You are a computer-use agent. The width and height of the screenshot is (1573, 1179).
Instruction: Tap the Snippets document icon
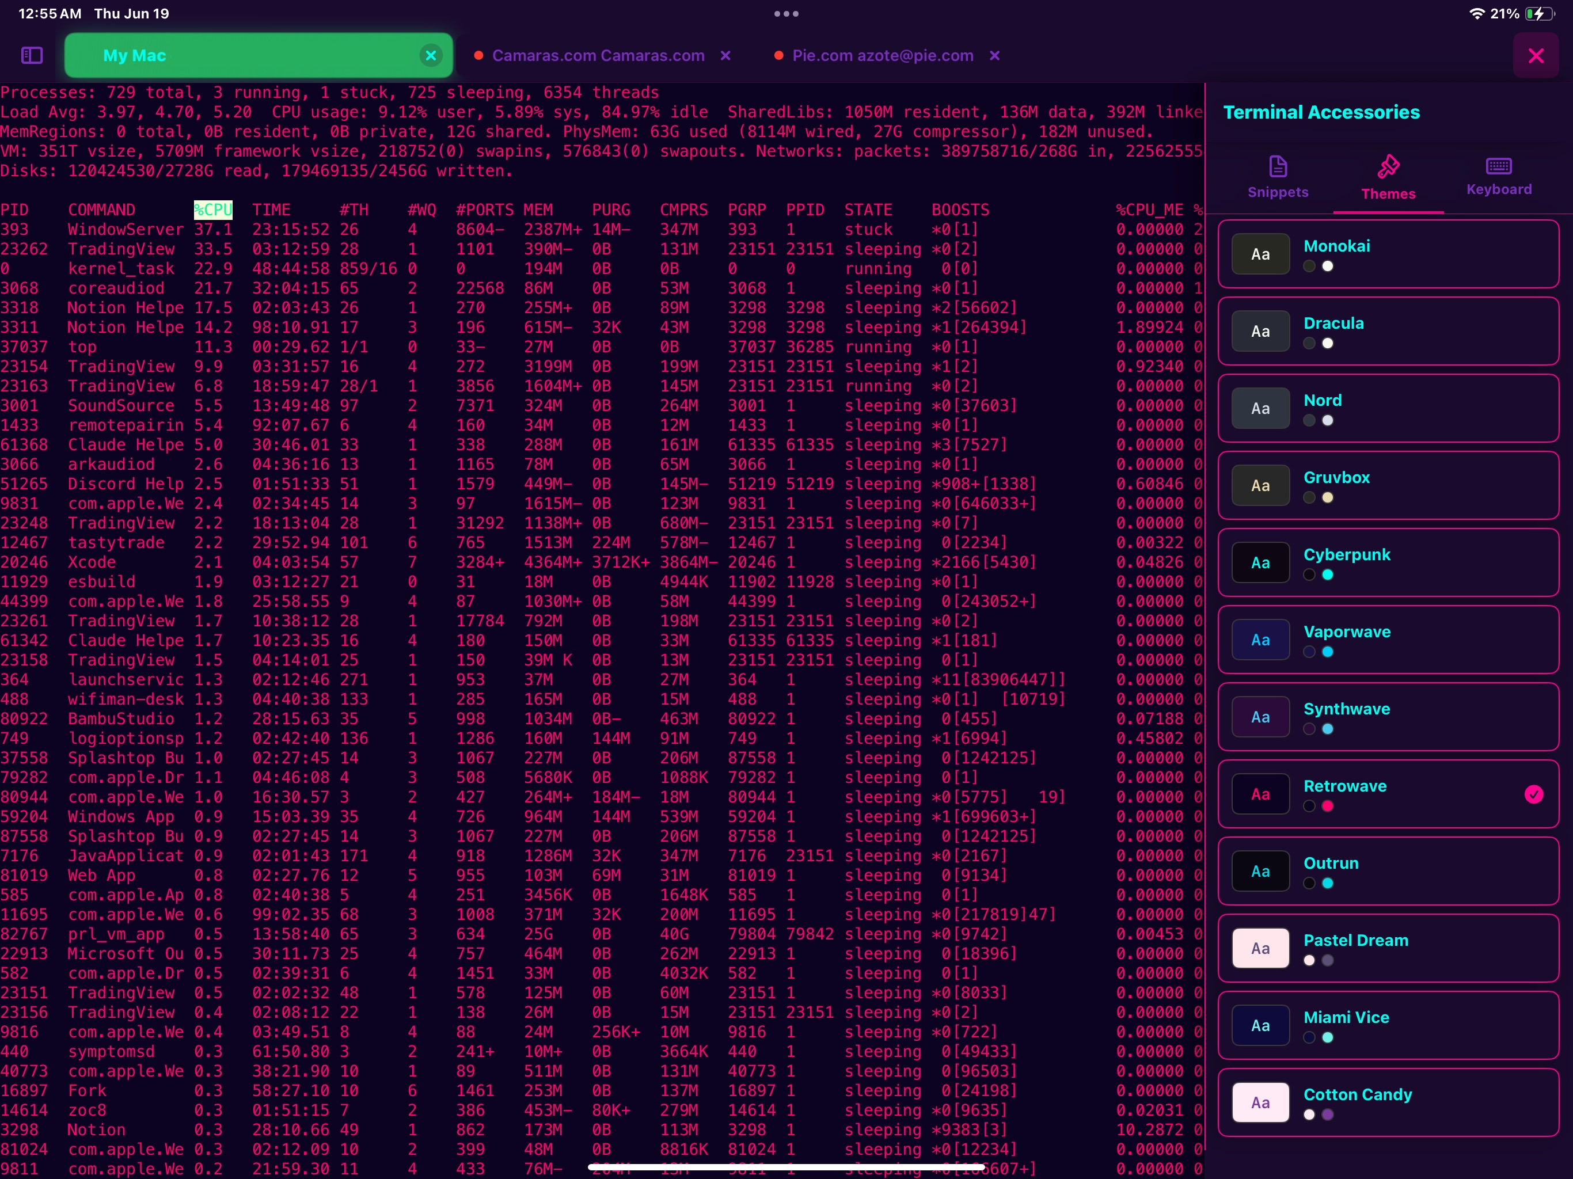(x=1278, y=166)
